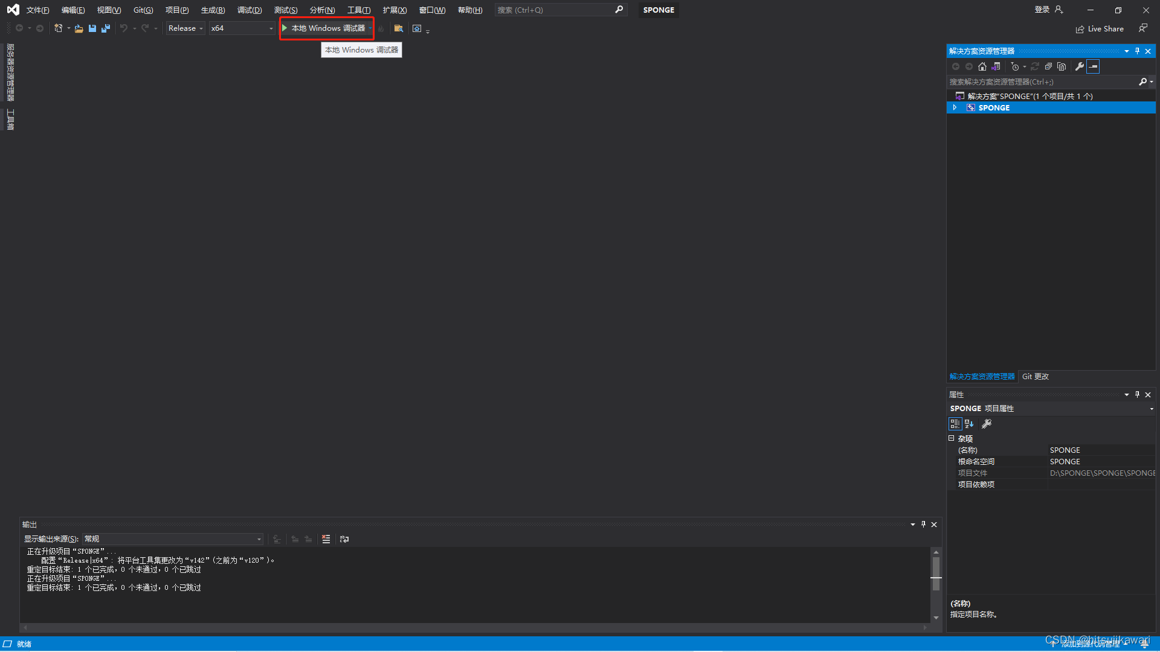
Task: Start 本地 Windows 调试器 debugger
Action: point(324,28)
